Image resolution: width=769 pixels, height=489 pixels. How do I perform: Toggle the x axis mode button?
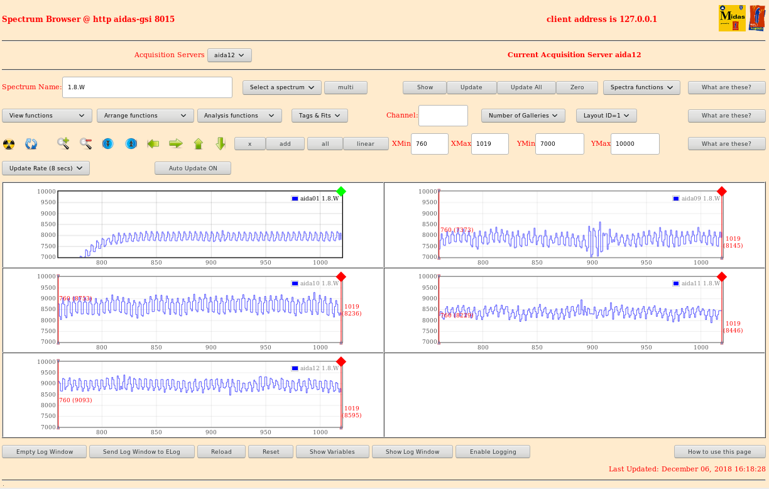point(249,144)
